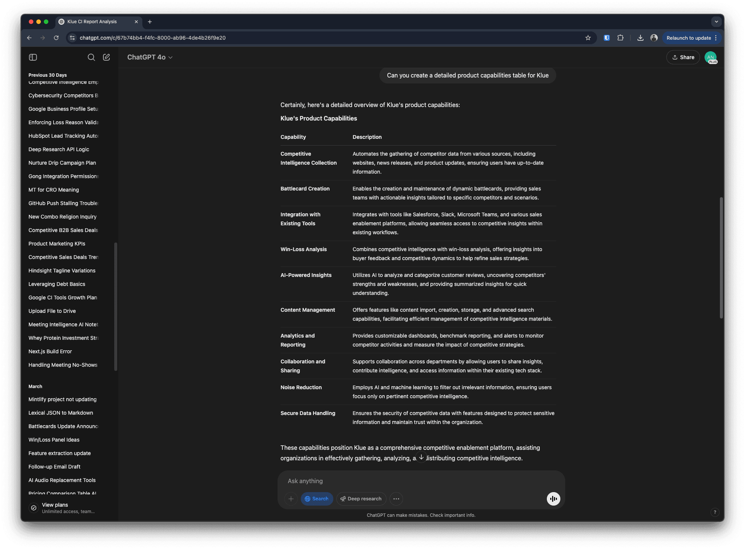Open Product Marketing KPIs chat
The width and height of the screenshot is (745, 549).
point(57,244)
